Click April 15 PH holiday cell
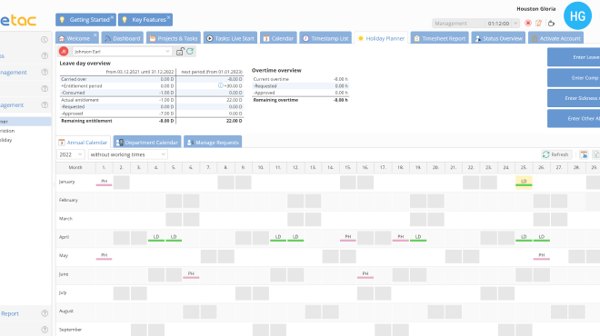 pyautogui.click(x=348, y=237)
